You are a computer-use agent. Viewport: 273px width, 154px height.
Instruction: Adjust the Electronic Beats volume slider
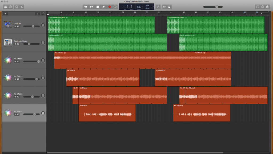point(31,44)
